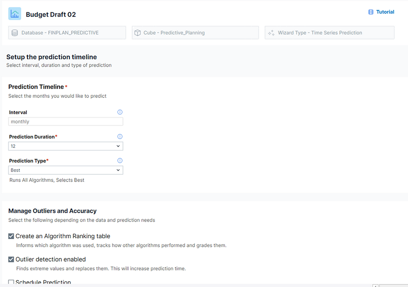Open the Prediction Duration dropdown
The image size is (408, 287).
pyautogui.click(x=66, y=146)
